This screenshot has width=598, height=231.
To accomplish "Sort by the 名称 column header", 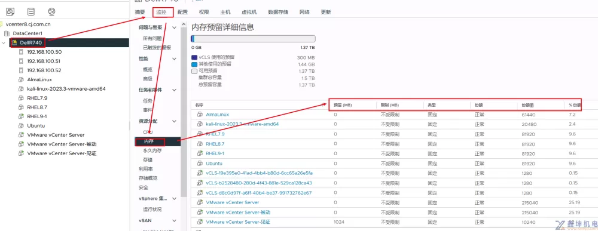I will pyautogui.click(x=200, y=104).
